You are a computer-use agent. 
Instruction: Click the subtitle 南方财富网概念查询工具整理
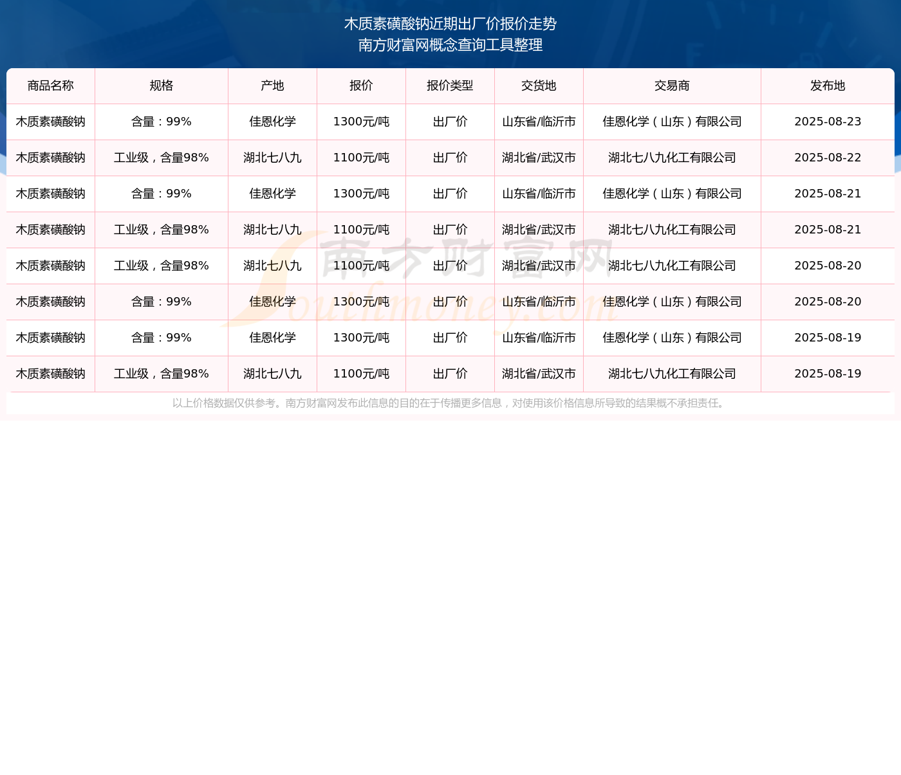coord(450,45)
